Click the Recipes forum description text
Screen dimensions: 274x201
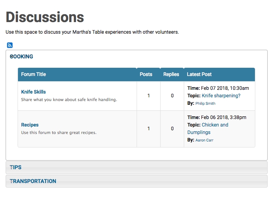click(x=59, y=133)
